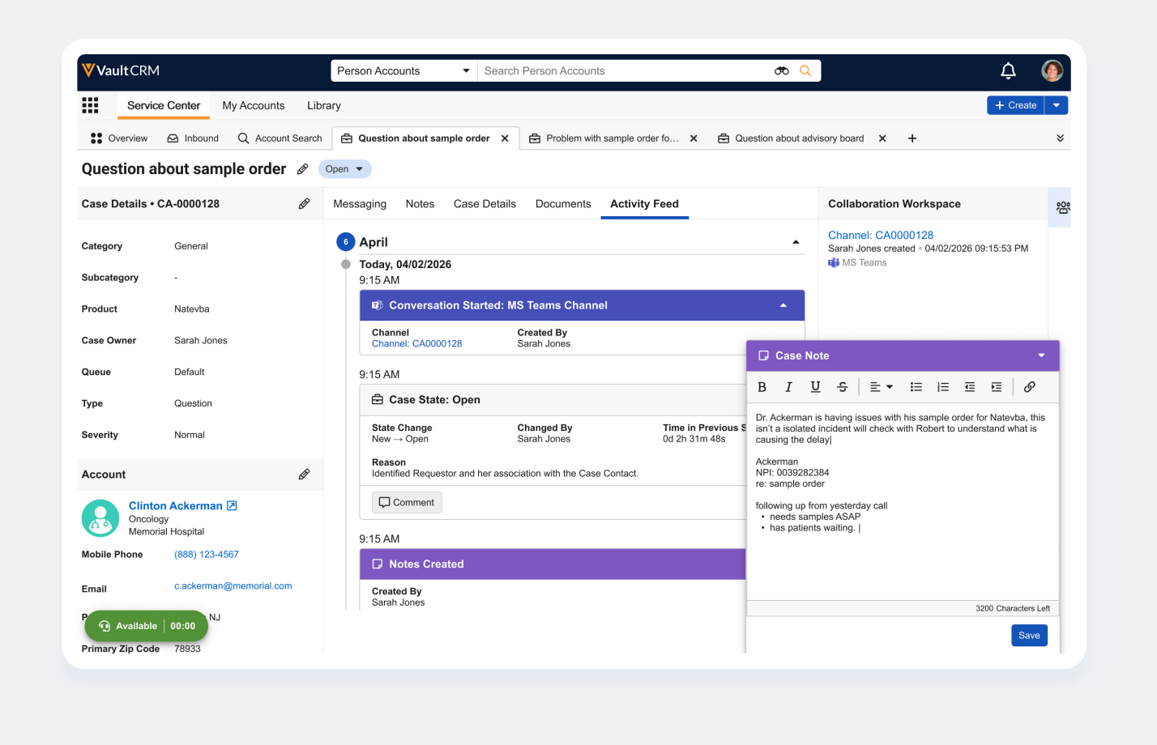This screenshot has height=745, width=1157.
Task: Increase indent in Case Note
Action: 997,387
